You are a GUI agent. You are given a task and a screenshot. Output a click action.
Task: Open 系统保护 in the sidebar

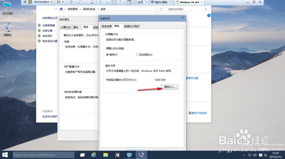point(47,36)
